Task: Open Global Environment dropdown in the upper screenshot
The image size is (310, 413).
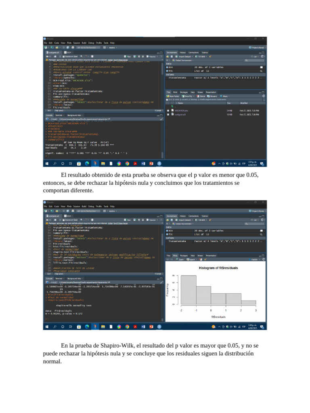Action: click(183, 60)
